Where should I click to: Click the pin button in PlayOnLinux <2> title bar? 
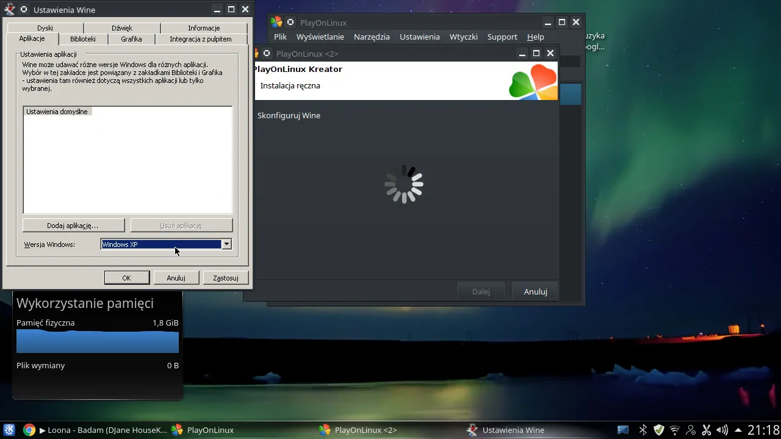(267, 53)
